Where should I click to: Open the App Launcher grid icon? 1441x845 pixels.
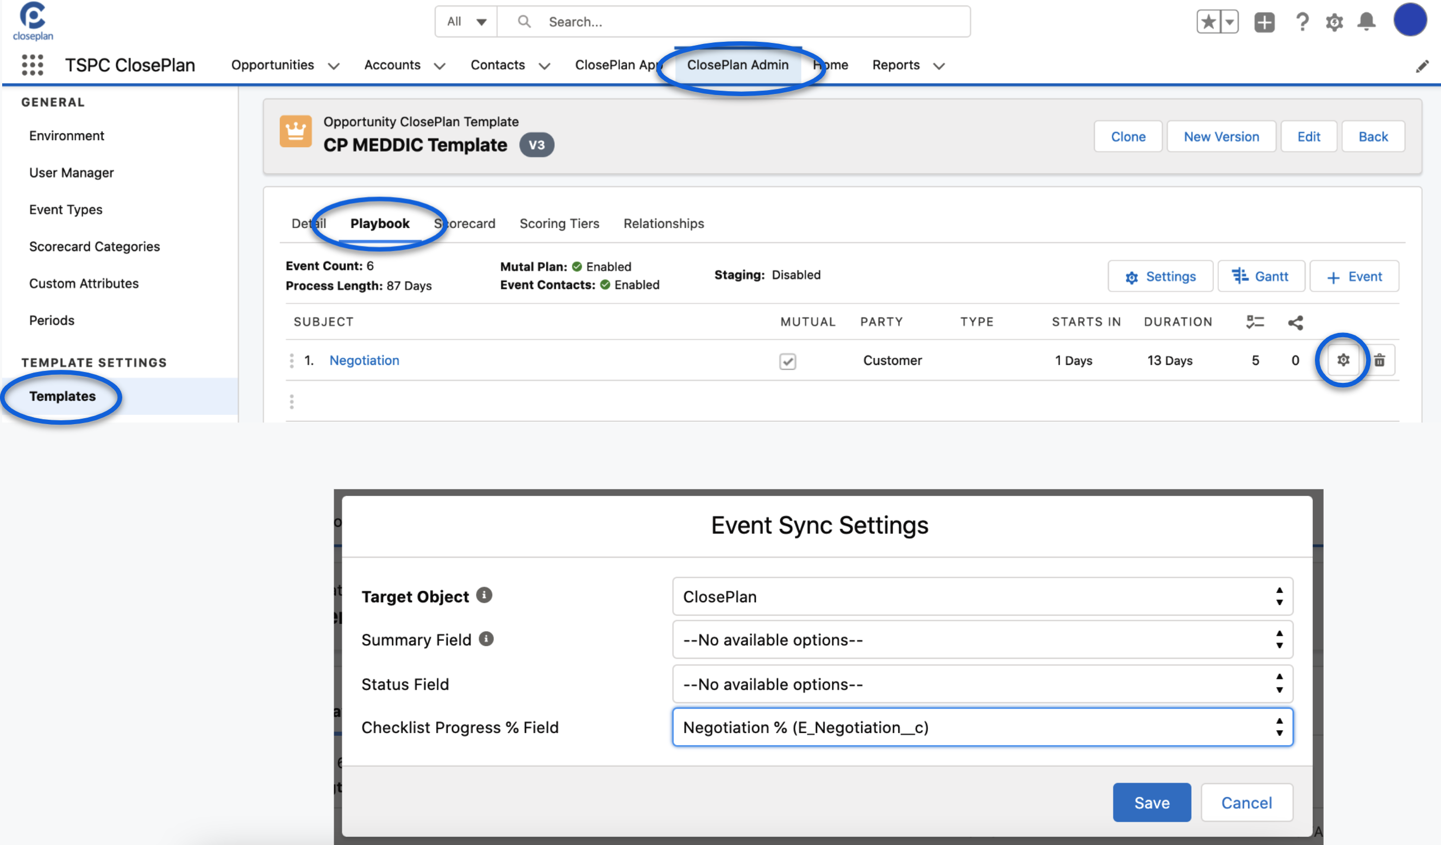click(x=33, y=65)
